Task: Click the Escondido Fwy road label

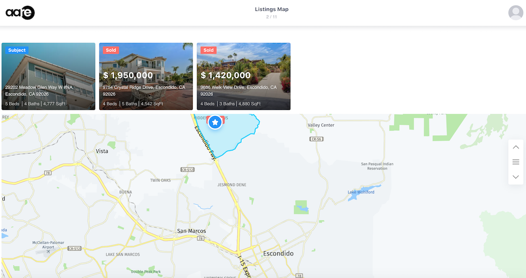Action: coord(206,144)
